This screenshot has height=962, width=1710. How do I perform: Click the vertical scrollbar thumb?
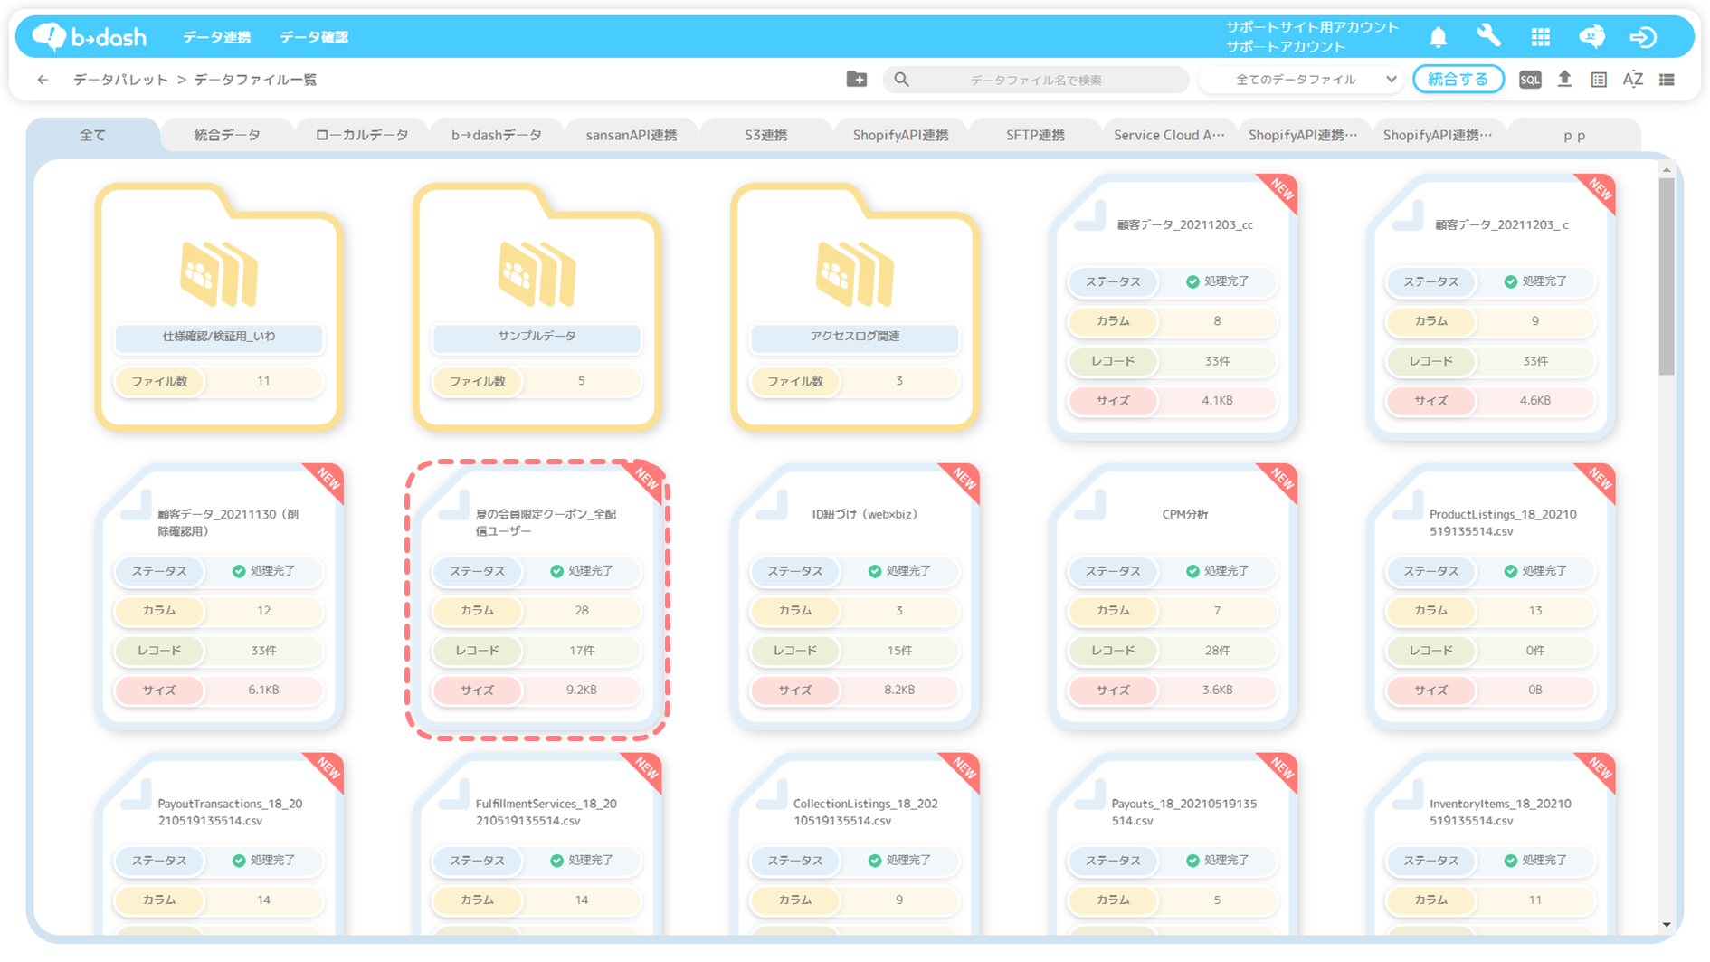(1667, 276)
